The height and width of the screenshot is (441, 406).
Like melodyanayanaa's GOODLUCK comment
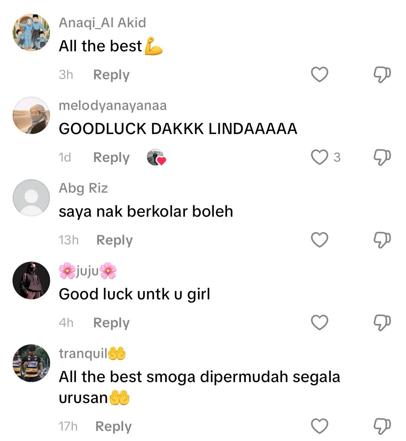(x=319, y=157)
